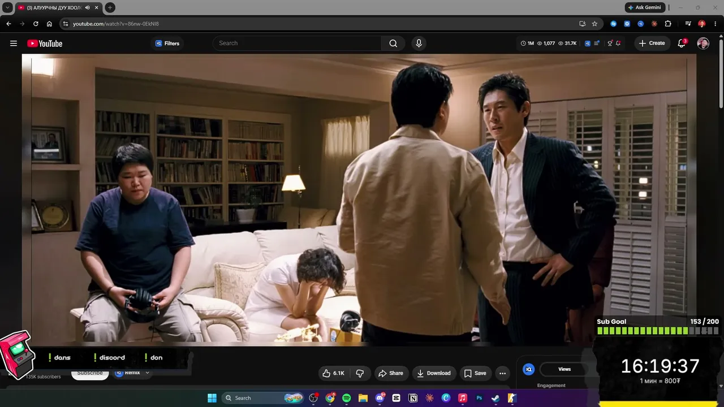Open the vidIQ Filters button
The image size is (724, 407).
click(167, 44)
